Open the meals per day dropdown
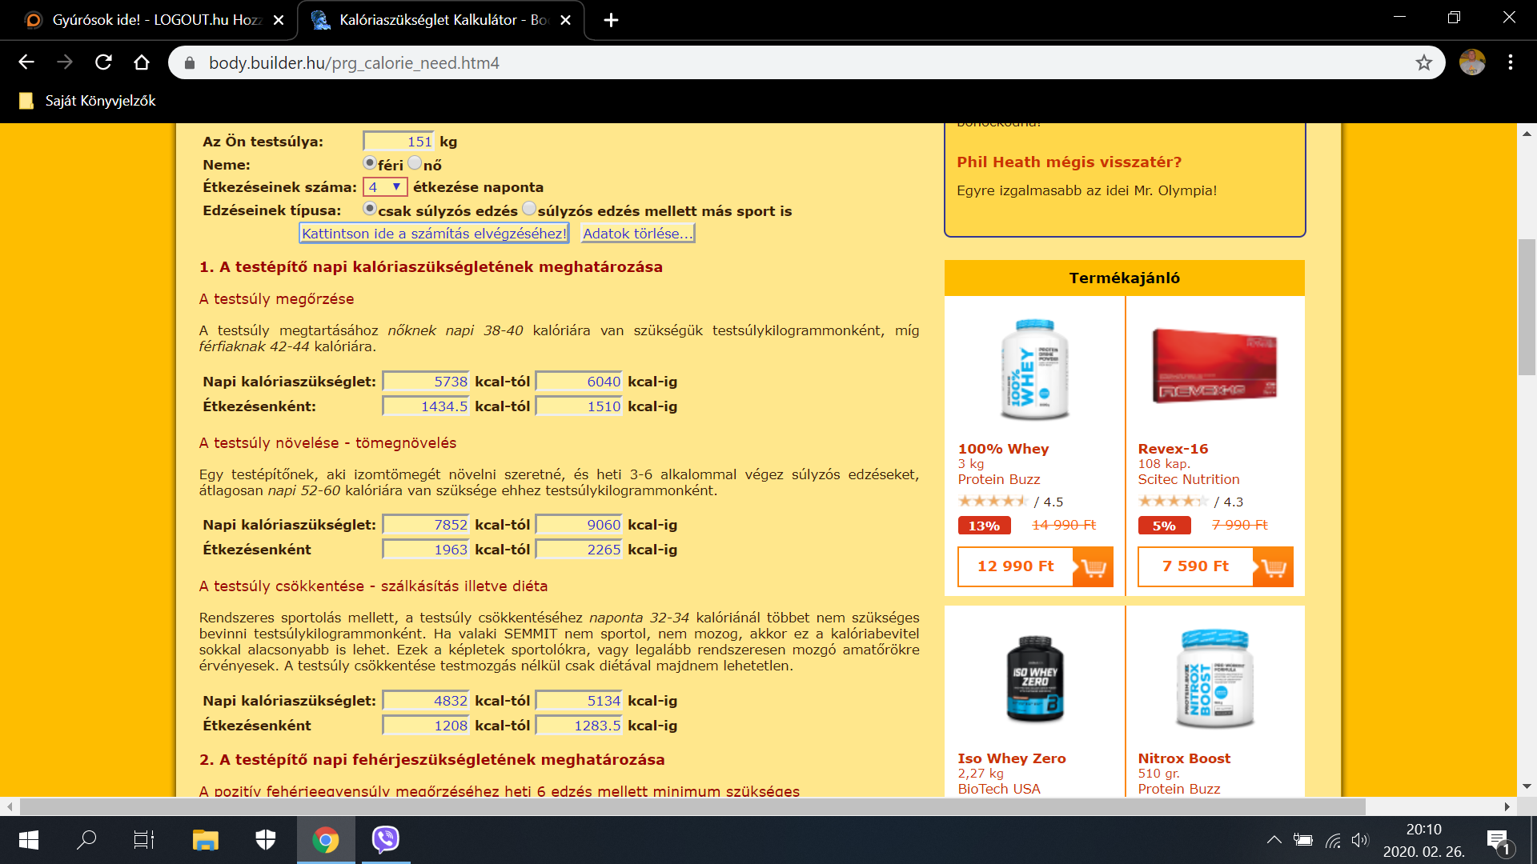The image size is (1537, 864). coord(385,187)
